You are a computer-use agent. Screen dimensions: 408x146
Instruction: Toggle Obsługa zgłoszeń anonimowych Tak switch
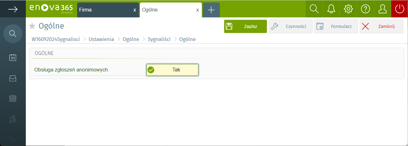172,70
